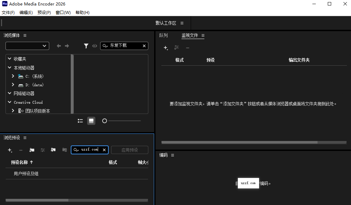Open preset settings icon in 浏览预设 panel

[42, 150]
